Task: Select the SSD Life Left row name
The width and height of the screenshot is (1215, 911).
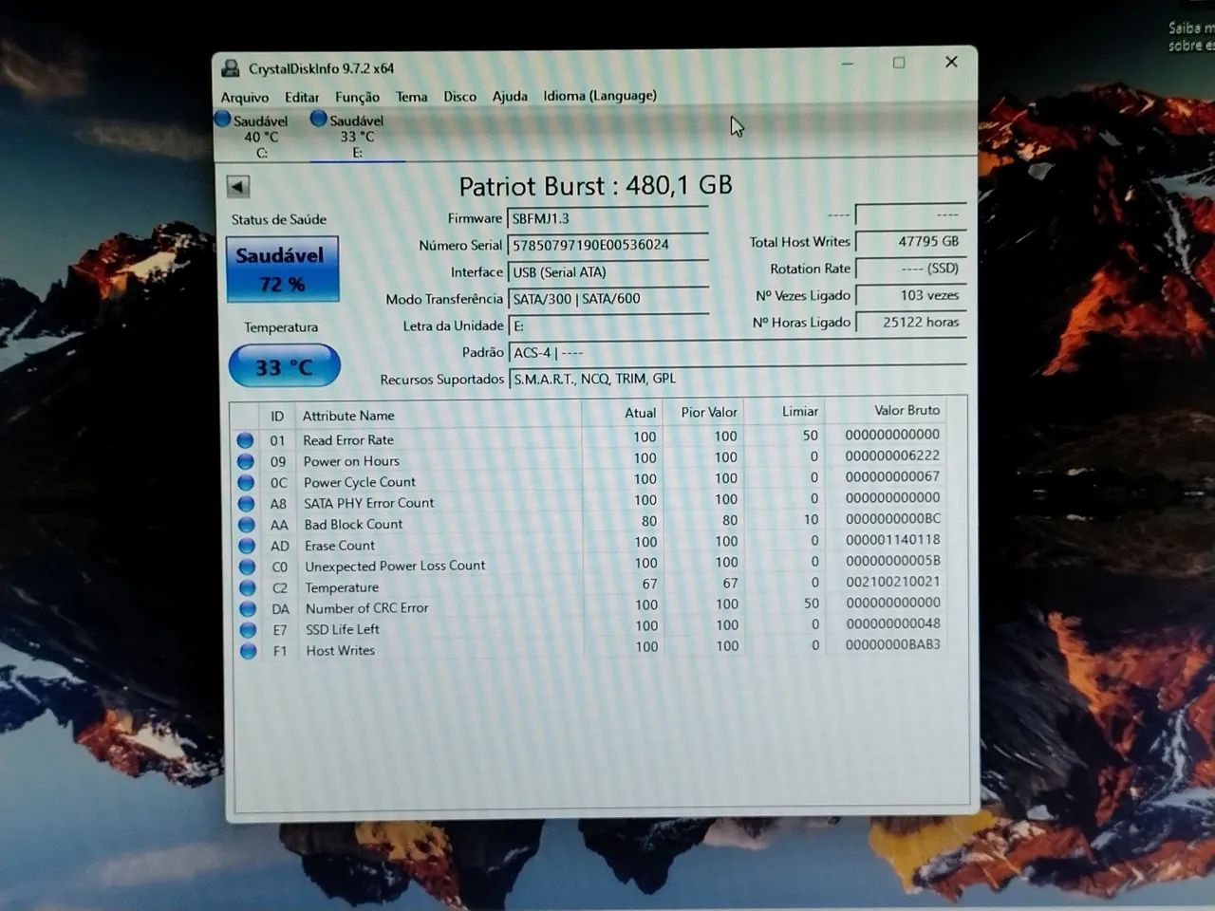Action: coord(343,629)
